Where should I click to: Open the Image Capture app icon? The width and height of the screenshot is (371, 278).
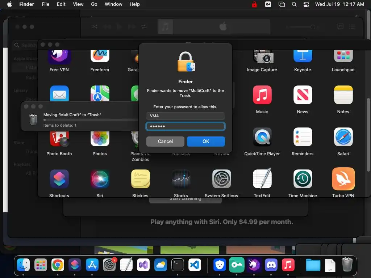tap(262, 57)
